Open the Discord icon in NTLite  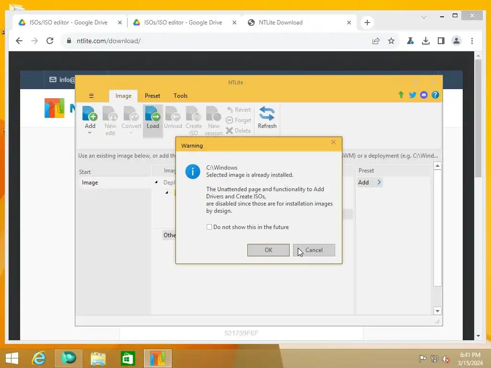424,95
